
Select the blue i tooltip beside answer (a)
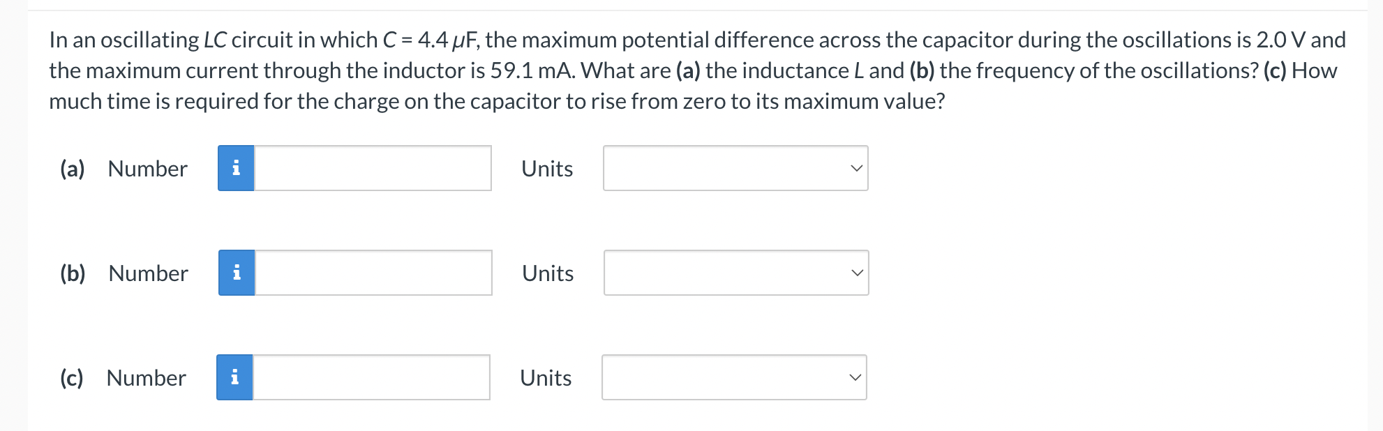click(237, 168)
